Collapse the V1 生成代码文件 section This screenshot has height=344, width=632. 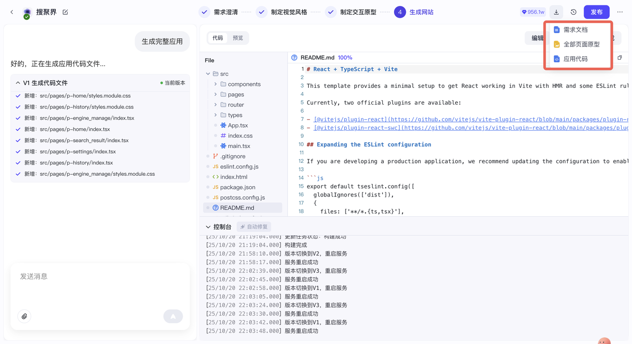pyautogui.click(x=18, y=83)
